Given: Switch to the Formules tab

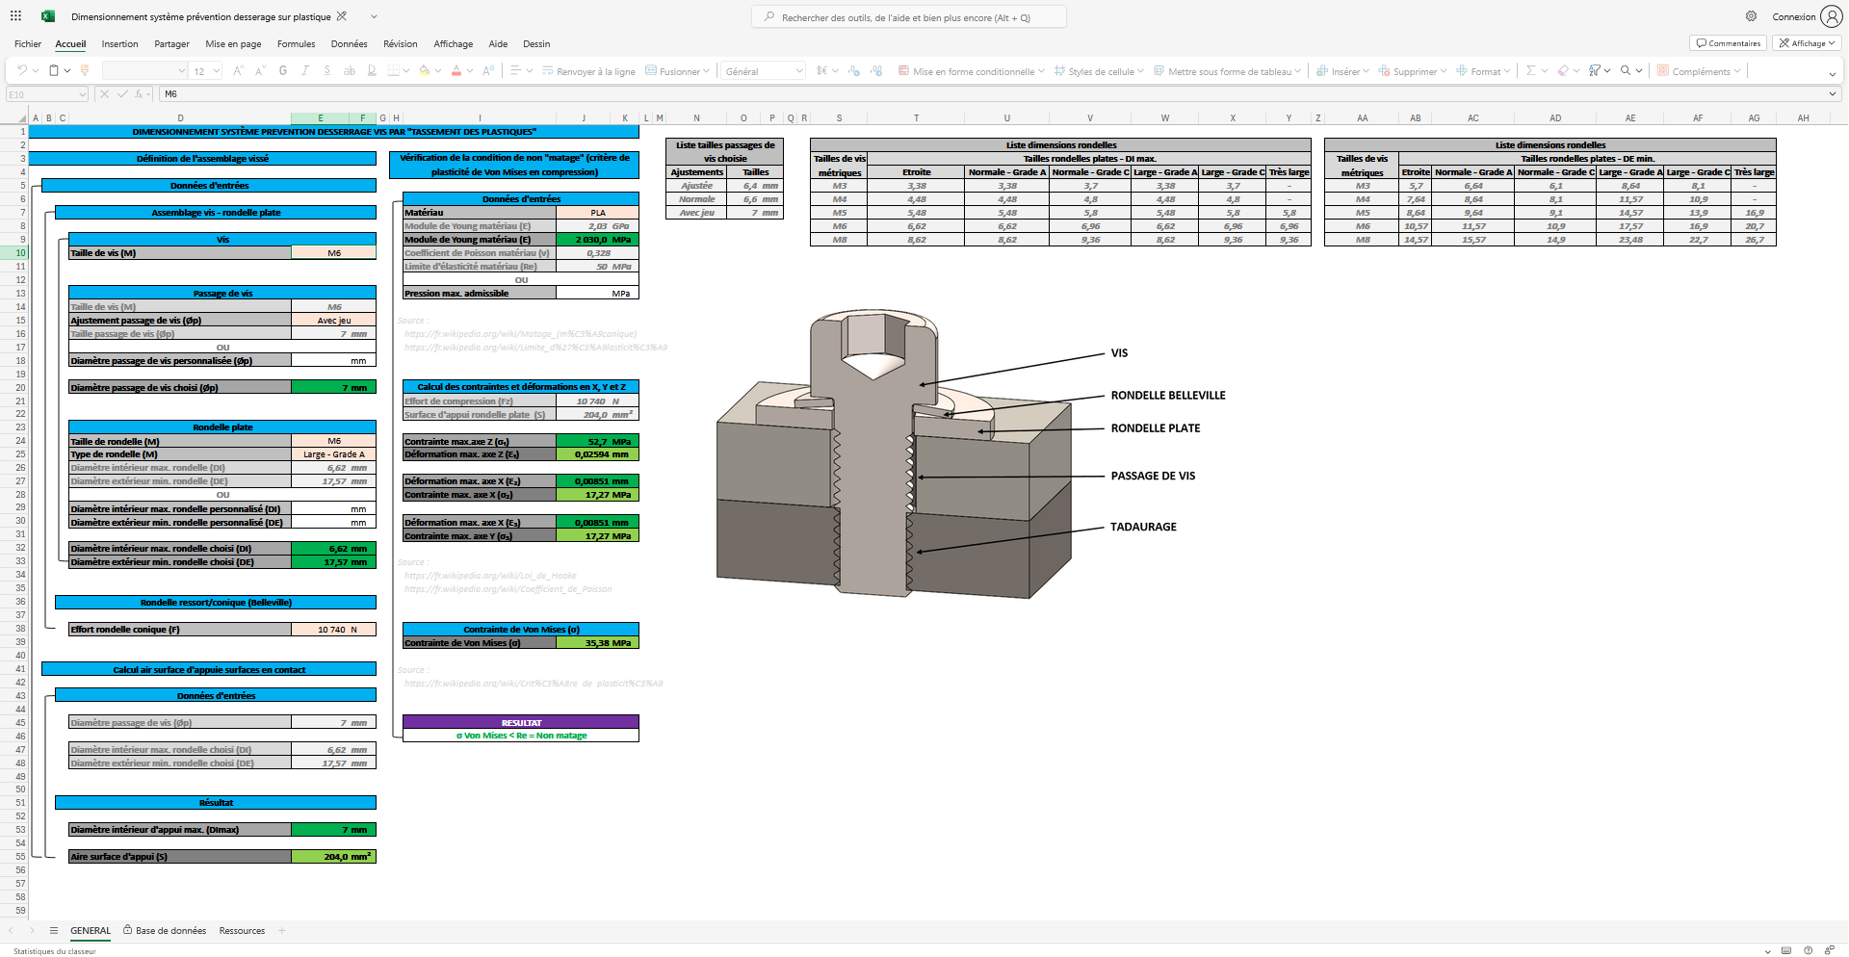Looking at the screenshot, I should click(296, 43).
